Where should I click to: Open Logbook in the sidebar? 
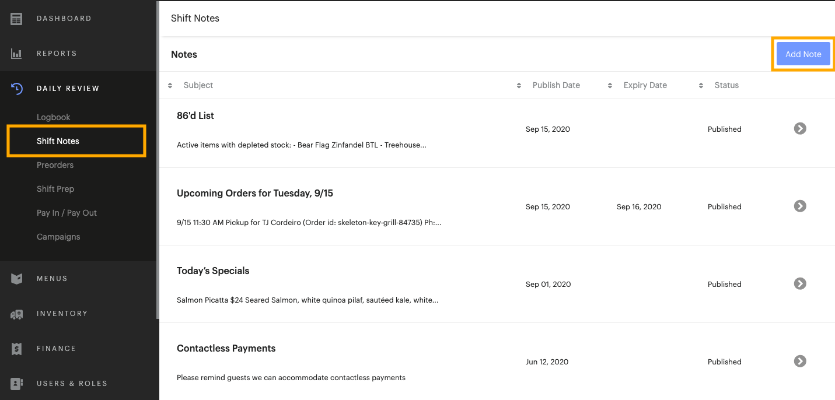54,117
